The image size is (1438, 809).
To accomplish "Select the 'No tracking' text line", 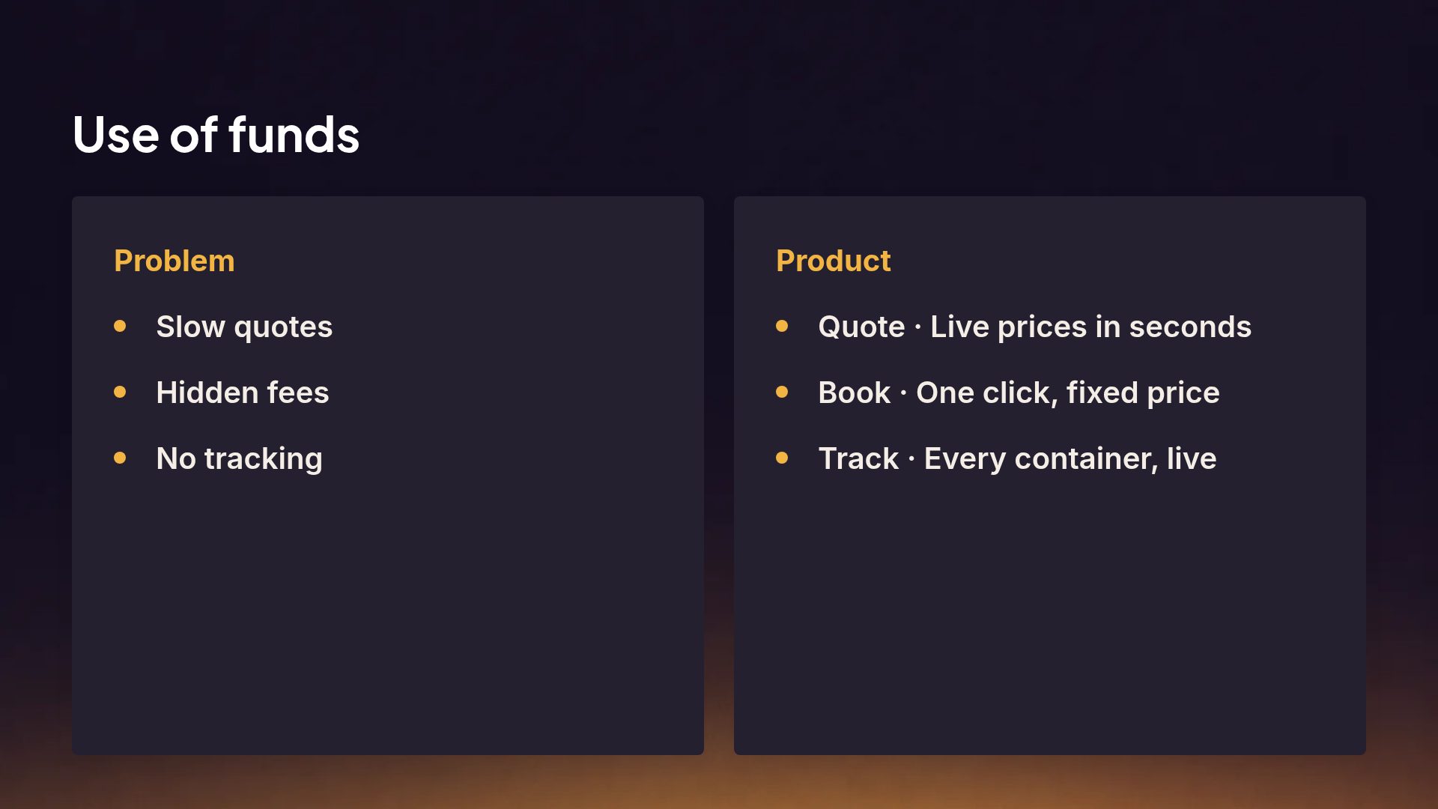I will pyautogui.click(x=240, y=459).
